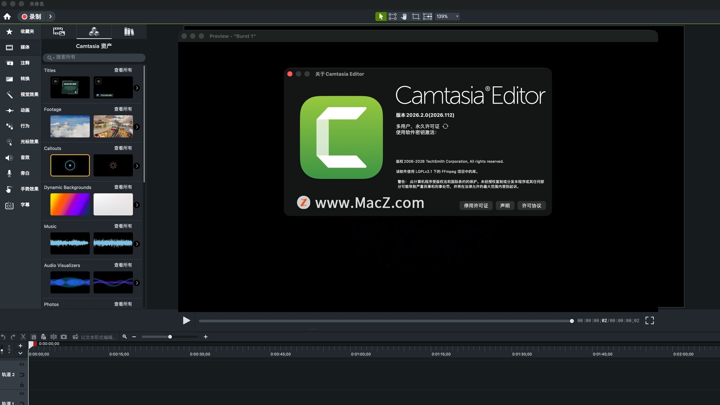This screenshot has width=720, height=405.
Task: Open the 许可协议 license agreement button
Action: pyautogui.click(x=531, y=205)
